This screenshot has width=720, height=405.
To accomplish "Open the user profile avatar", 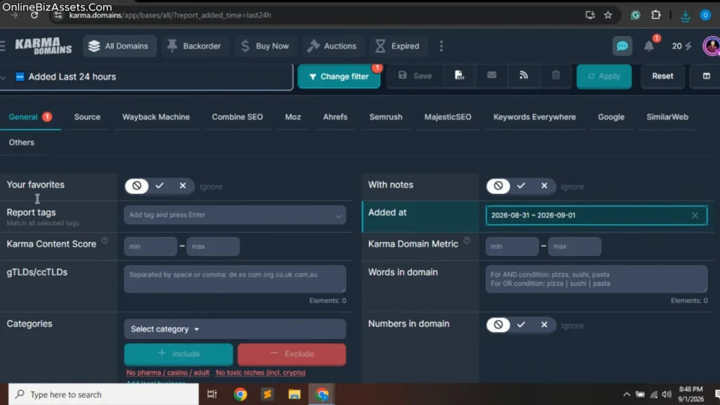I will pos(712,46).
